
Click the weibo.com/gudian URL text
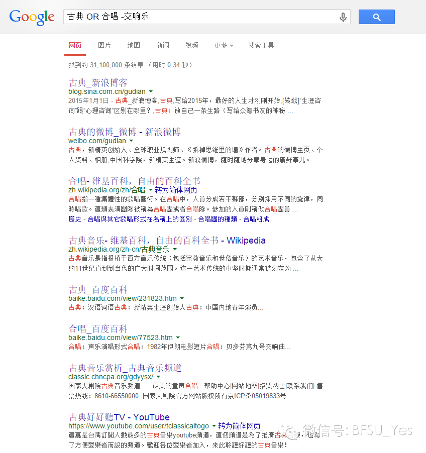[97, 141]
